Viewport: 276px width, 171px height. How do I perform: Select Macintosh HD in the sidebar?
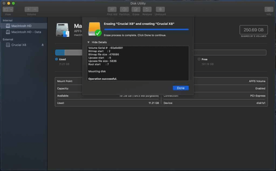(x=22, y=26)
